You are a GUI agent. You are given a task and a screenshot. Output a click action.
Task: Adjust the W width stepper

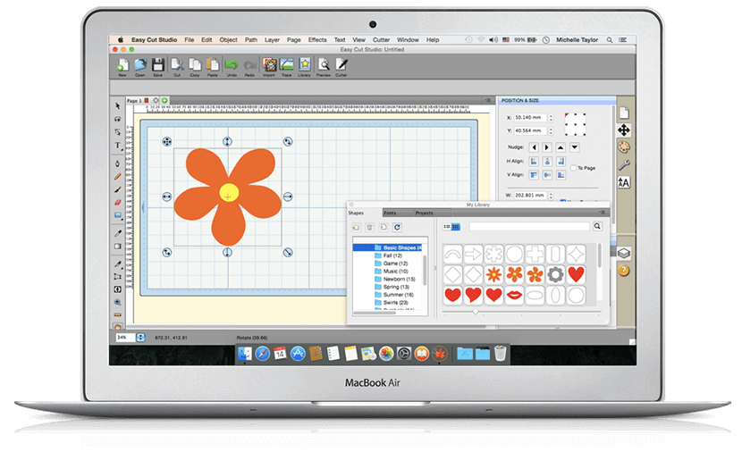click(552, 194)
